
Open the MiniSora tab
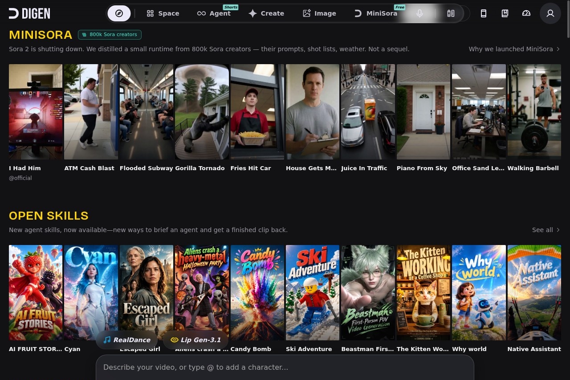(376, 13)
